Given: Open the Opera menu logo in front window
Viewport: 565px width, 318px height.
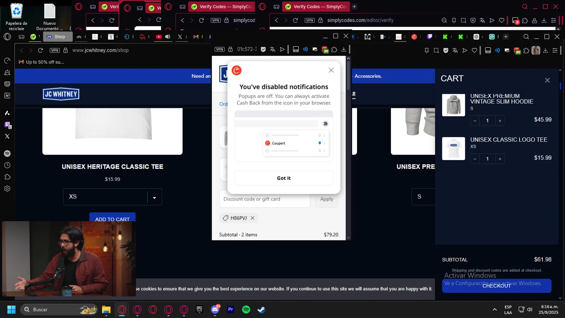Looking at the screenshot, I should point(7,37).
